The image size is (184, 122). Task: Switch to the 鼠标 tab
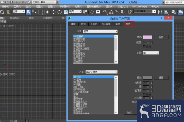[83, 24]
